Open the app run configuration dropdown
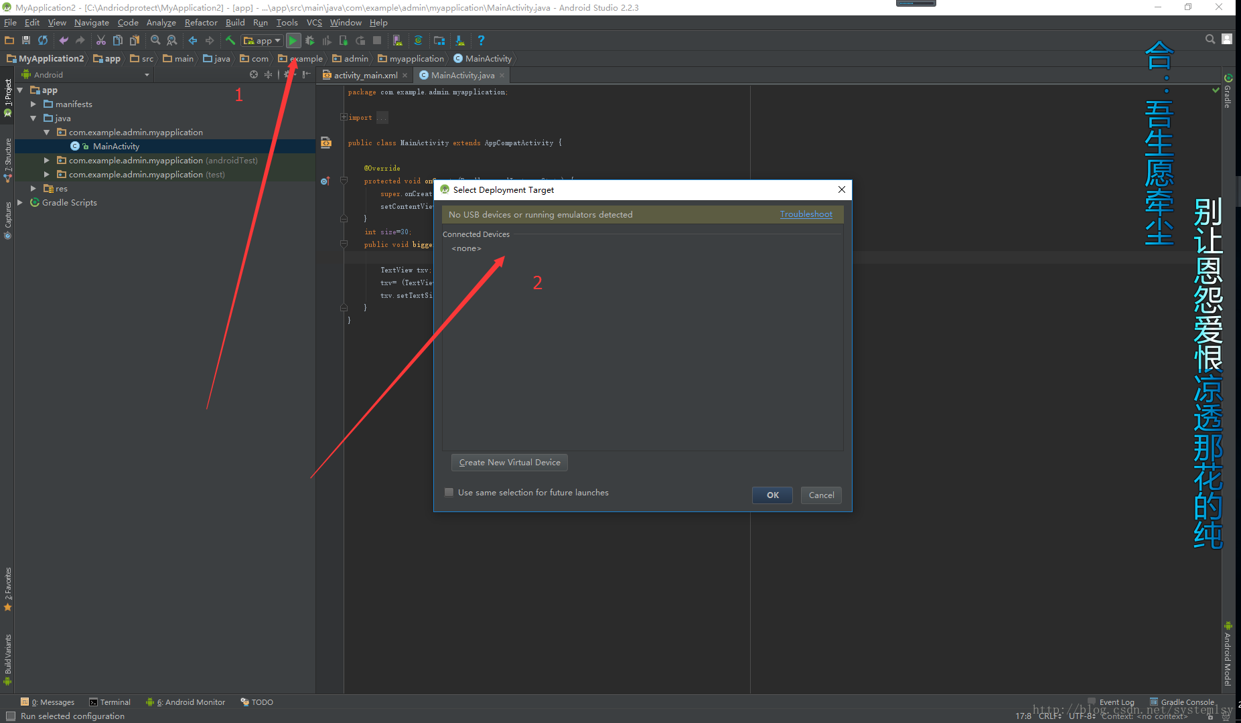1241x723 pixels. tap(262, 40)
